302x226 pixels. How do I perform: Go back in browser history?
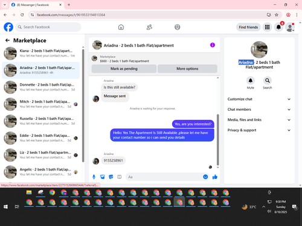point(5,14)
